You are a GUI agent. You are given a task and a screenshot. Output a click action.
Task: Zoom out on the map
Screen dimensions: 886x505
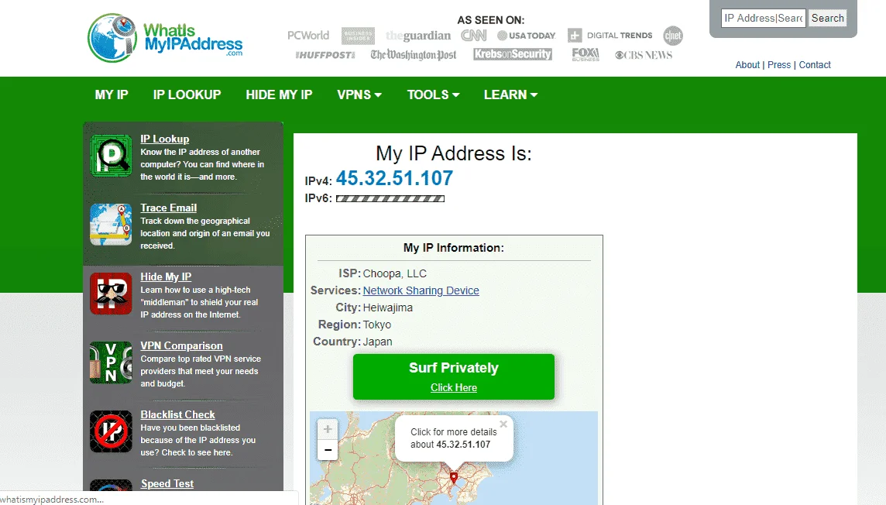tap(328, 450)
